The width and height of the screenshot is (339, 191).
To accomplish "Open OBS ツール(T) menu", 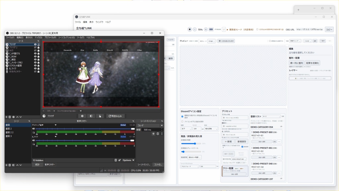I will [80, 37].
